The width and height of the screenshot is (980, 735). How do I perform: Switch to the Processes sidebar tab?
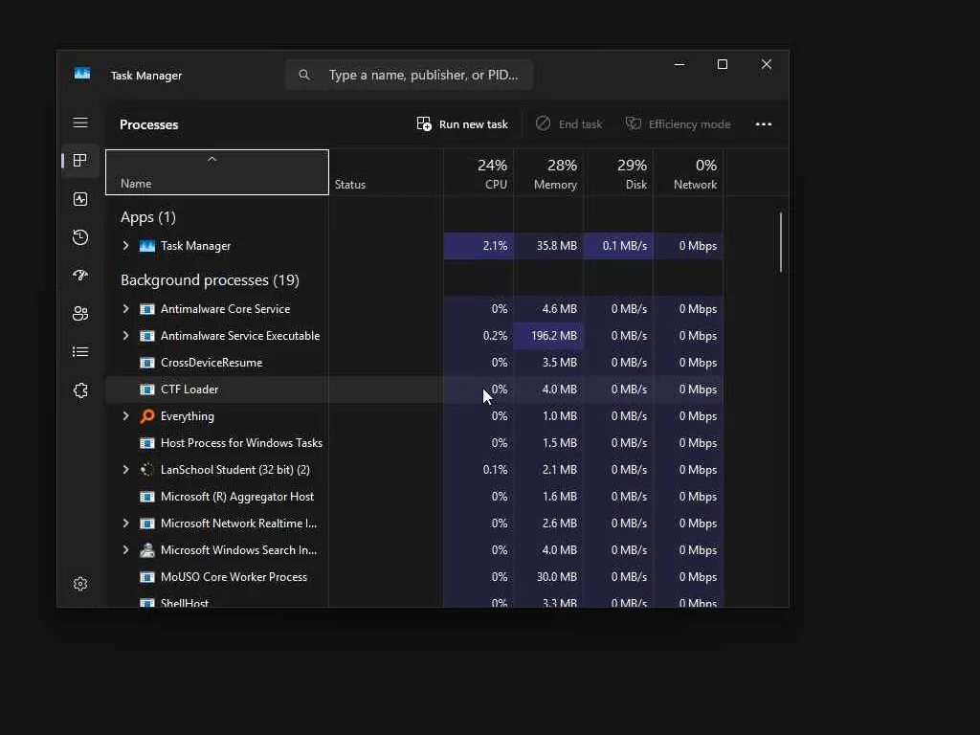80,161
